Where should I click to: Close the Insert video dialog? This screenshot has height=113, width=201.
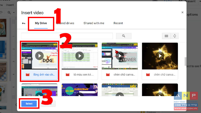(x=182, y=12)
